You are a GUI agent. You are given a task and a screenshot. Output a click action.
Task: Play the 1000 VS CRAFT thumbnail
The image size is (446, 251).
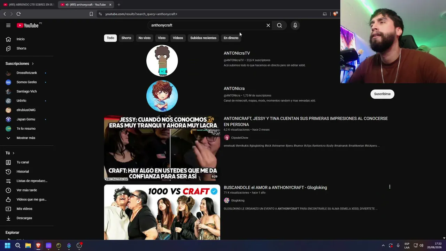coord(162,212)
